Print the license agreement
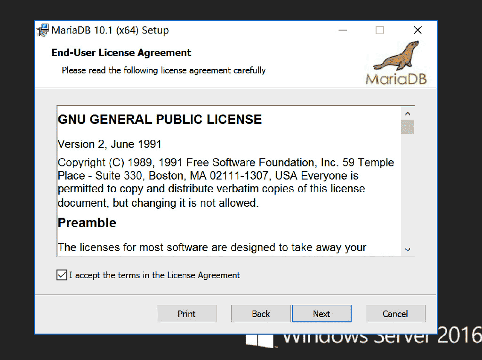Image resolution: width=482 pixels, height=360 pixels. 186,314
